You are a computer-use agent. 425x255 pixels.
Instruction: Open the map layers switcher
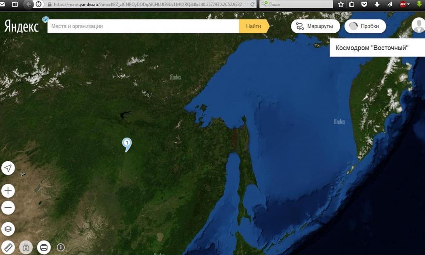point(8,229)
